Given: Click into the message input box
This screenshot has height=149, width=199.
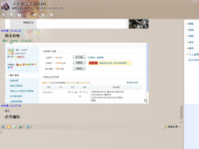Looking at the screenshot, I should coord(91,139).
